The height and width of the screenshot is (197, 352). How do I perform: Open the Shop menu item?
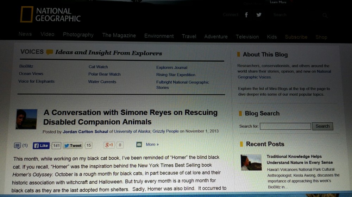click(321, 37)
